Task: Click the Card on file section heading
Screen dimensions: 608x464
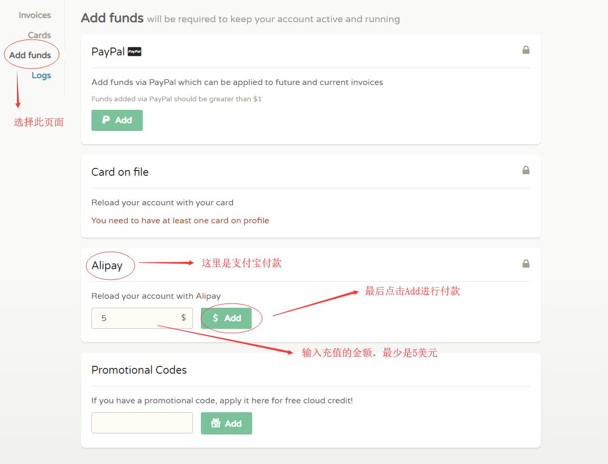Action: pyautogui.click(x=120, y=172)
